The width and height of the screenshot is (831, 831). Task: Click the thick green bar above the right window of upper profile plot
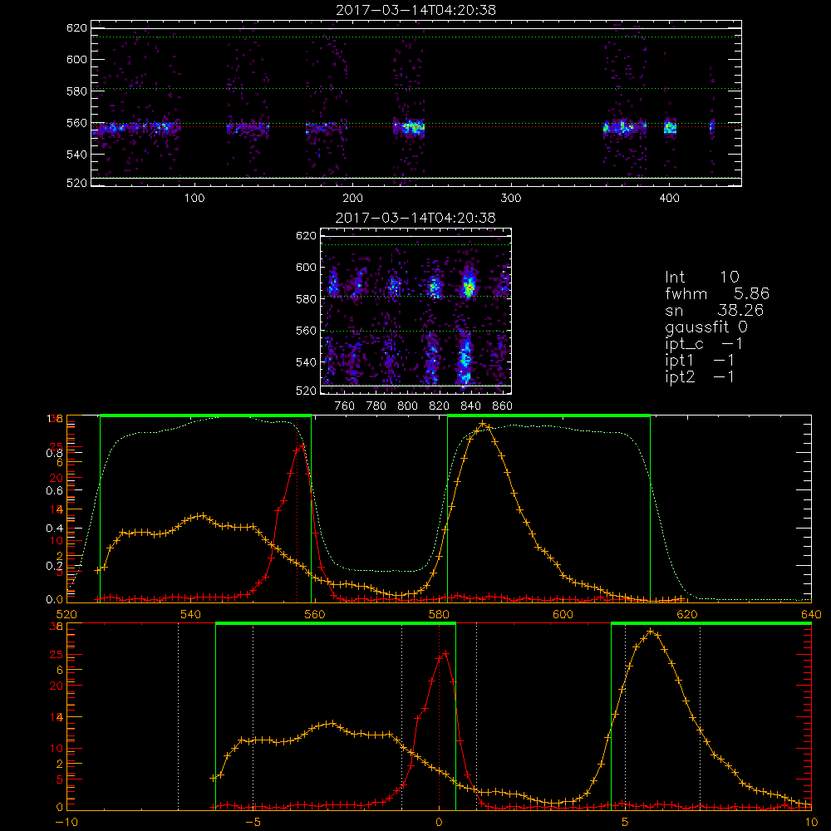click(x=548, y=416)
